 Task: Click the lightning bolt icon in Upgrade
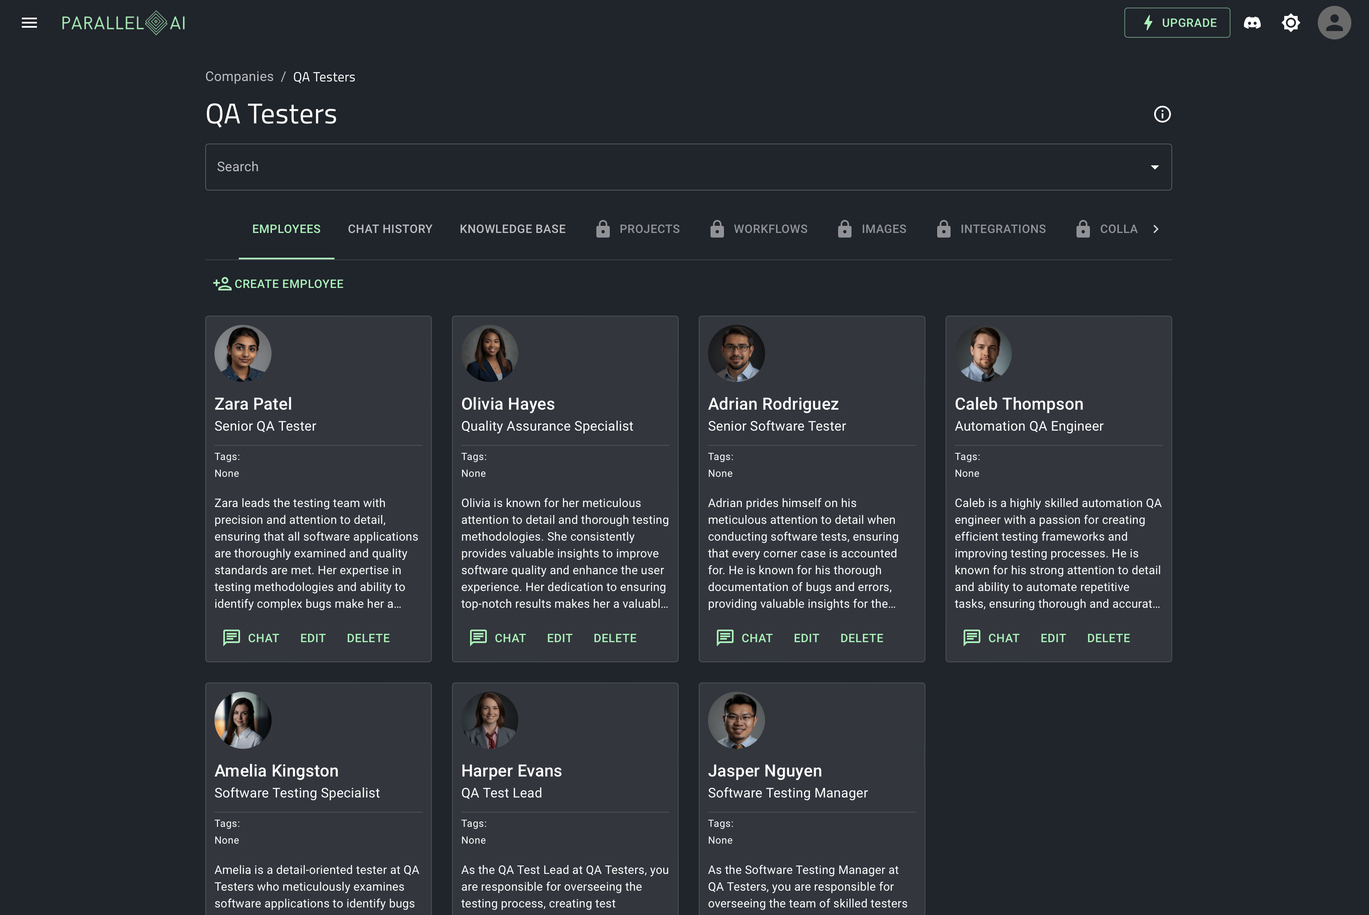click(x=1148, y=23)
